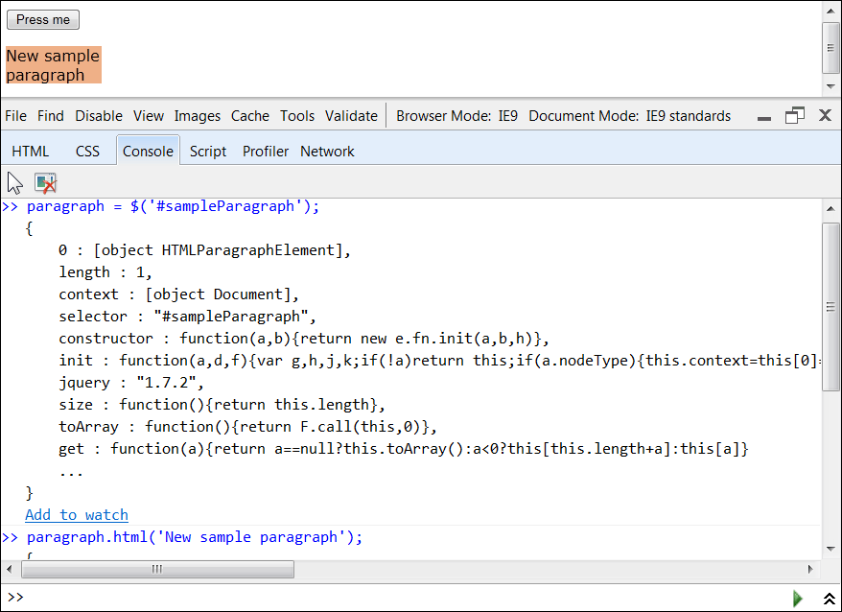
Task: Switch to the Script tab
Action: point(208,152)
